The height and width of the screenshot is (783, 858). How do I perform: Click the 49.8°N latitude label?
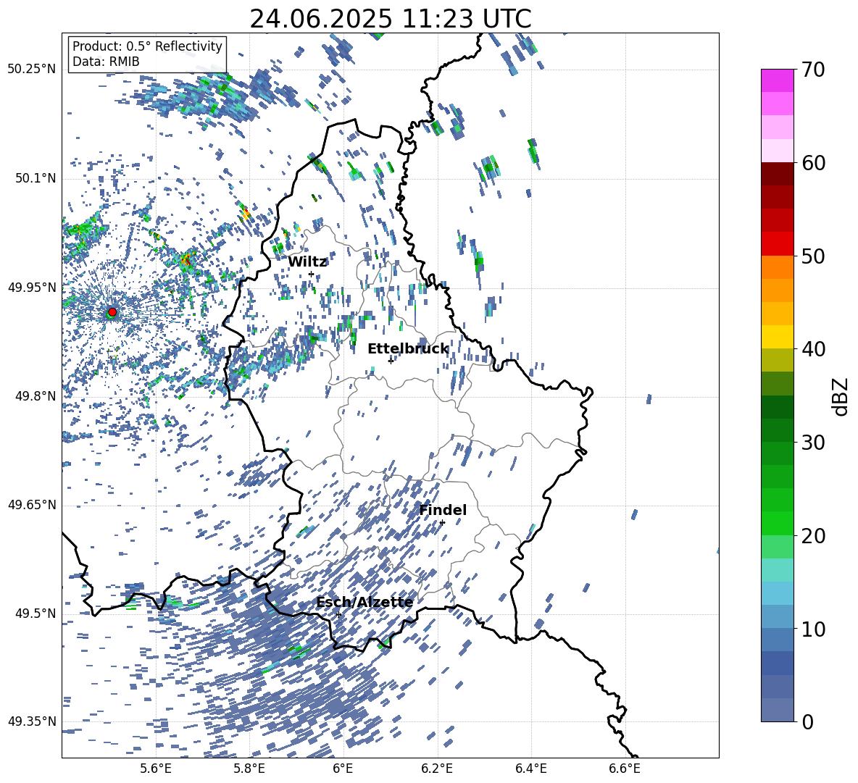(36, 396)
